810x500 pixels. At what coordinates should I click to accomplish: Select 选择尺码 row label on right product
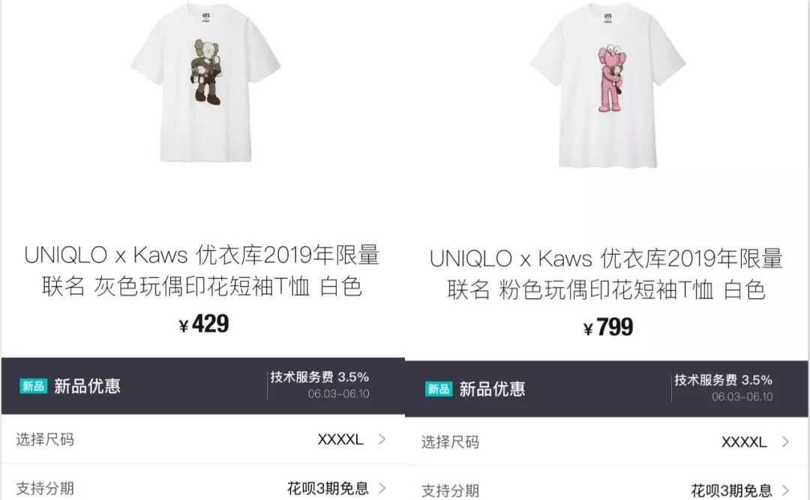[450, 442]
